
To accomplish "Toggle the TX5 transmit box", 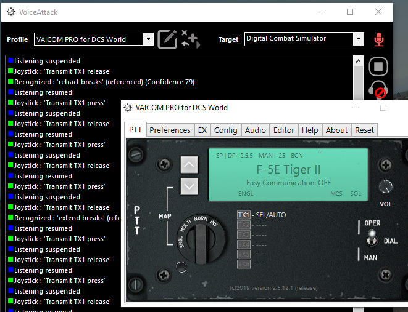I will (244, 254).
